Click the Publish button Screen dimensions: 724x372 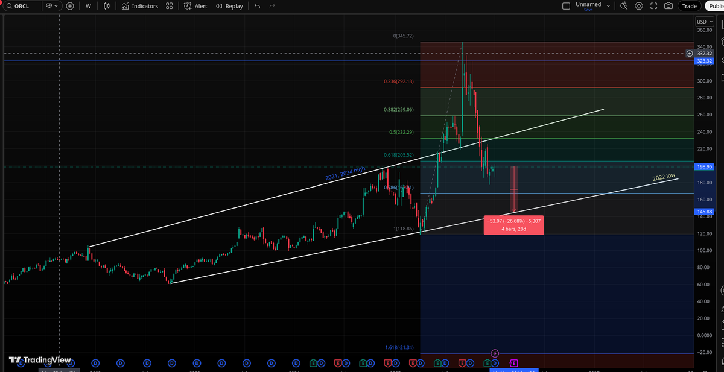(714, 6)
